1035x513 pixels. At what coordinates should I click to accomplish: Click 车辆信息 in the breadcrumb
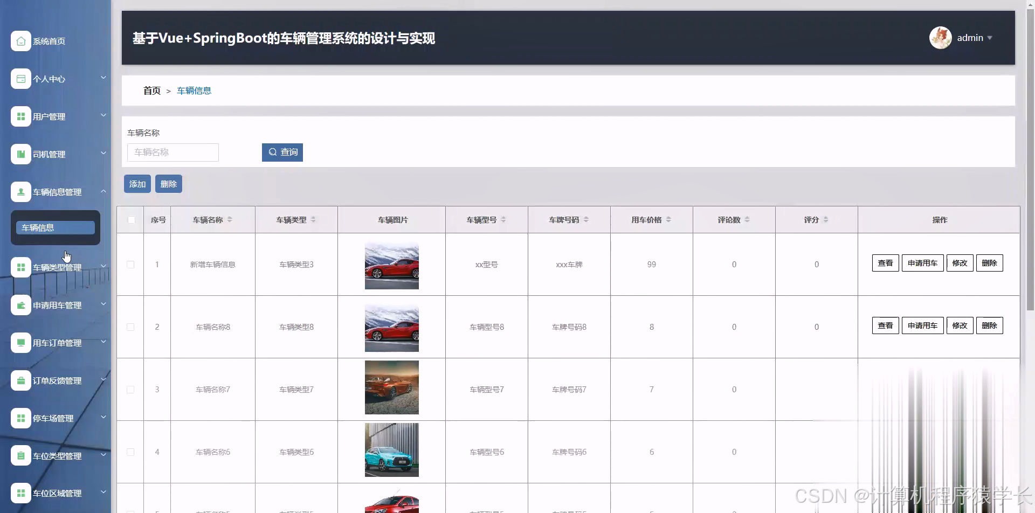click(x=194, y=91)
